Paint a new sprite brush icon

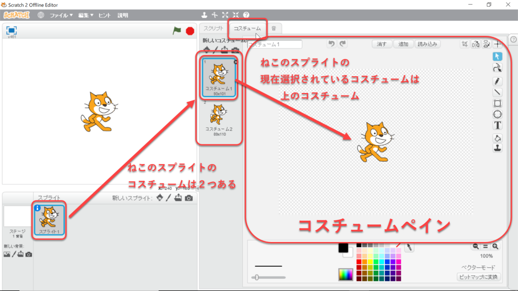(x=169, y=198)
